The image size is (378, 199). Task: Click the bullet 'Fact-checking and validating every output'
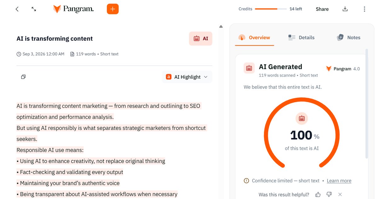pos(70,172)
